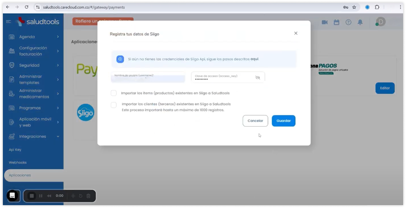The image size is (406, 208).
Task: Open the calendar icon in header
Action: click(x=337, y=22)
